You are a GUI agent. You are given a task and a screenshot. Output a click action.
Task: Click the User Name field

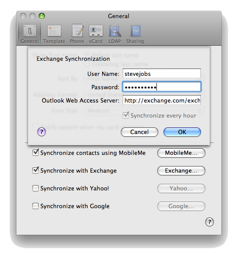tap(162, 74)
